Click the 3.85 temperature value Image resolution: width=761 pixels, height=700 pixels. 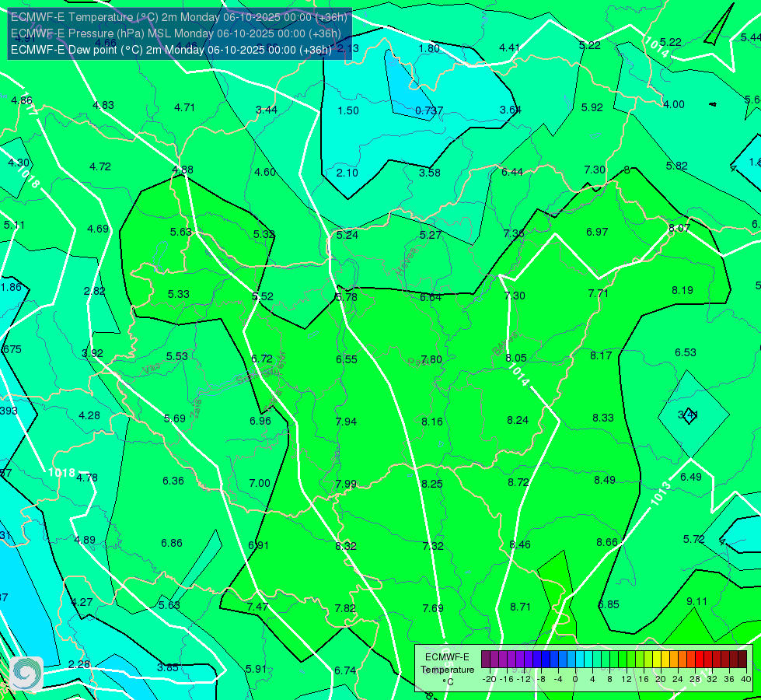pyautogui.click(x=168, y=668)
